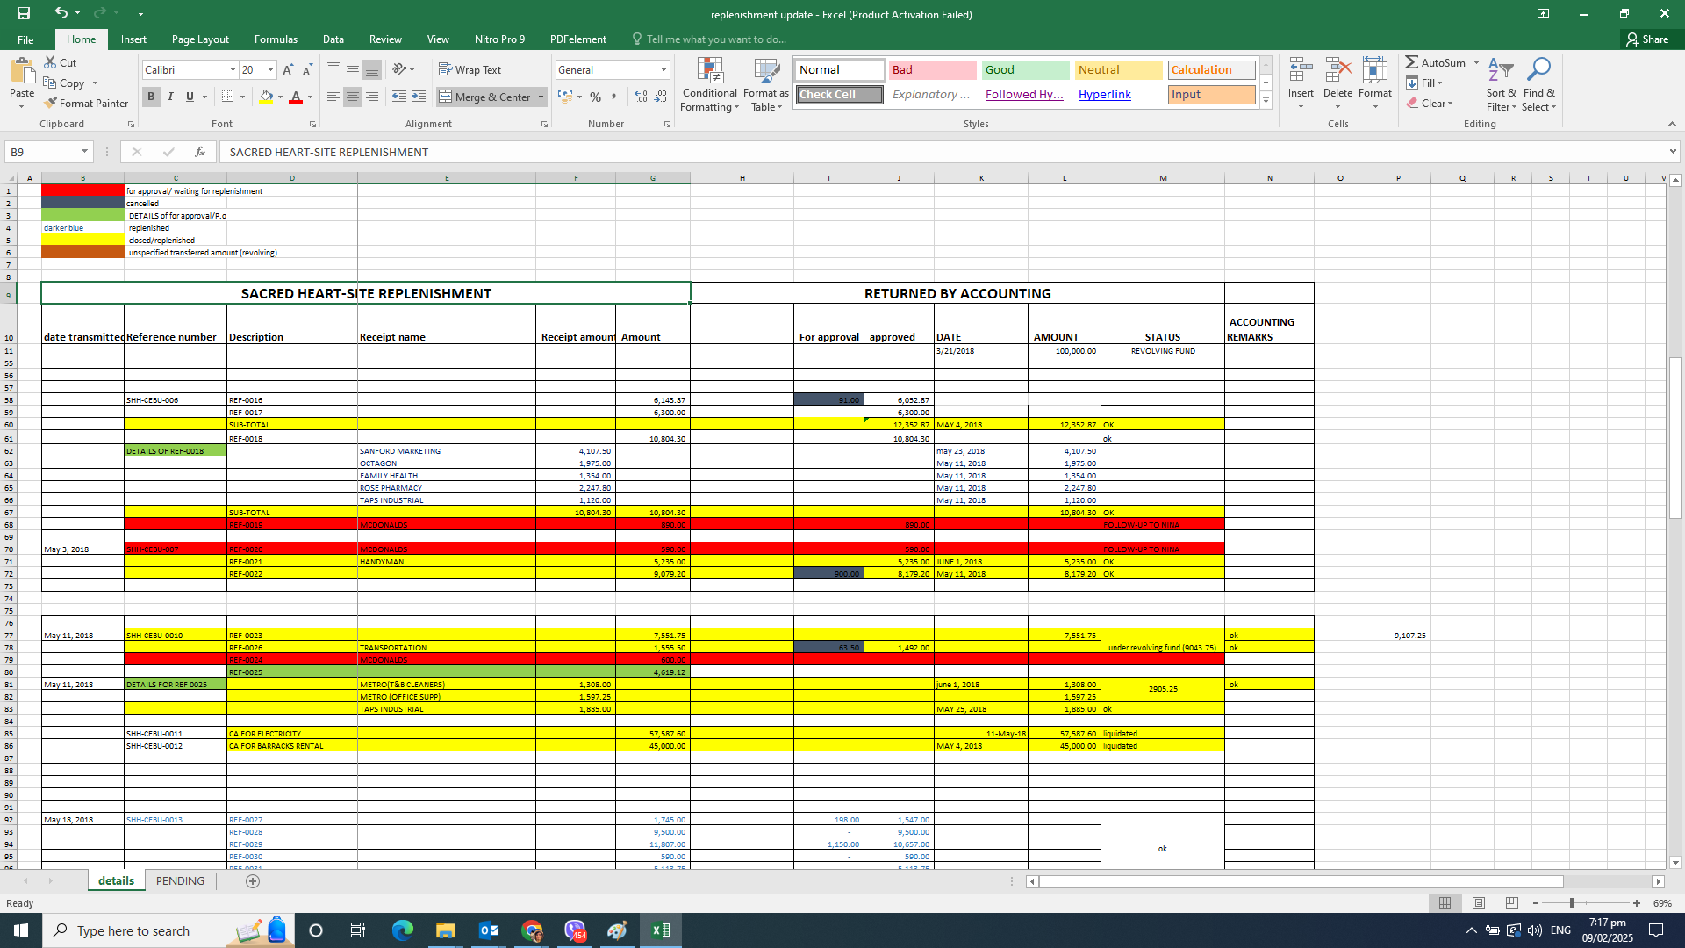The image size is (1685, 948).
Task: Toggle Italic formatting
Action: coord(170,97)
